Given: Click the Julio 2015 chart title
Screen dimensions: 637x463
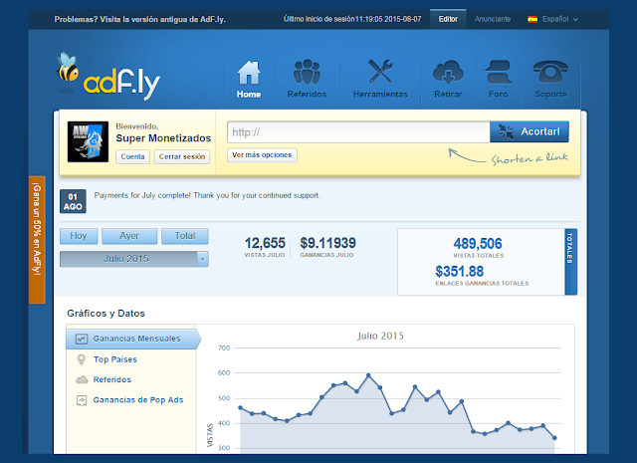Looking at the screenshot, I should (x=380, y=336).
